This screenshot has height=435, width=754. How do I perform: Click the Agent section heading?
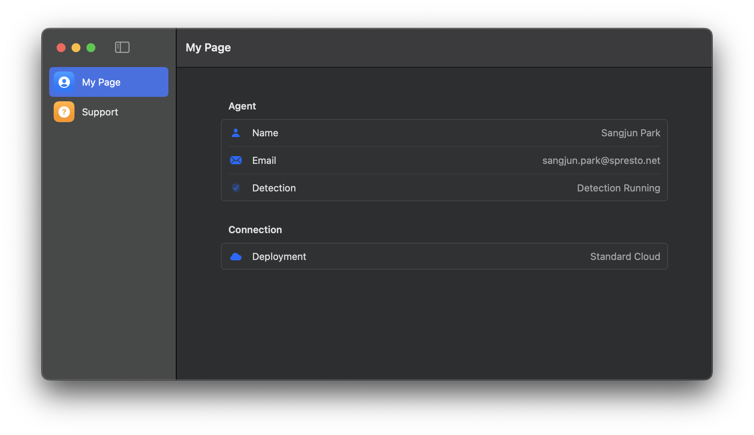[x=242, y=106]
